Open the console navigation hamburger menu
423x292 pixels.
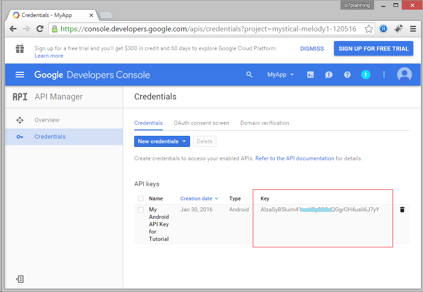click(20, 75)
